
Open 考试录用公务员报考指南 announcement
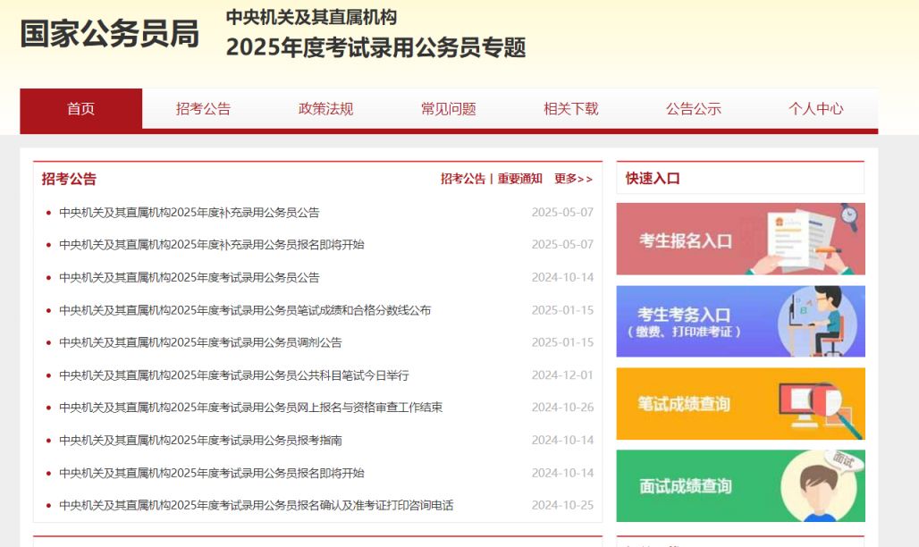[200, 441]
